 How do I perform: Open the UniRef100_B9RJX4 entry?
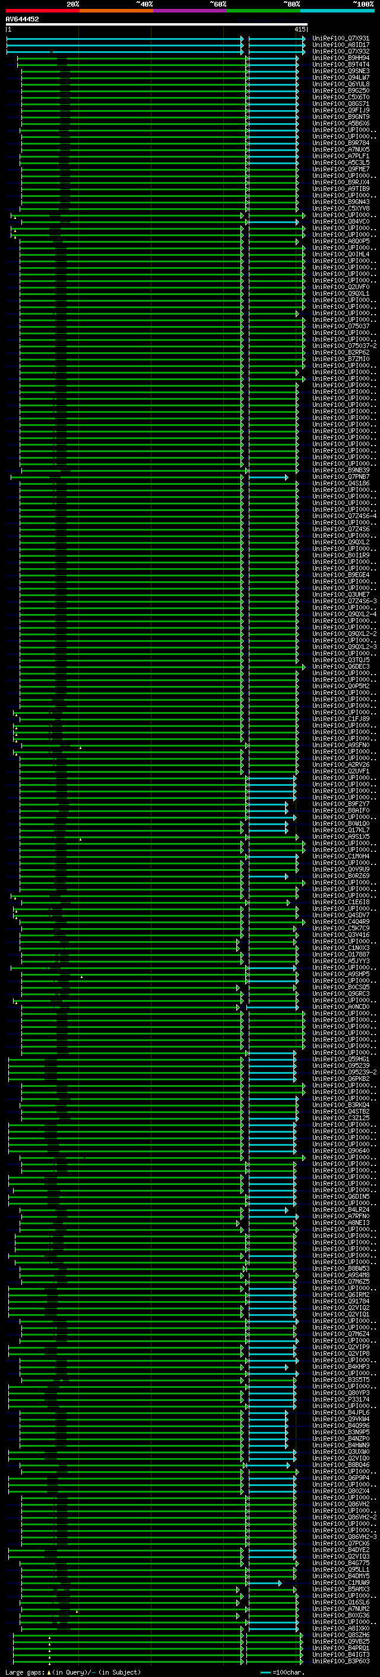point(341,182)
